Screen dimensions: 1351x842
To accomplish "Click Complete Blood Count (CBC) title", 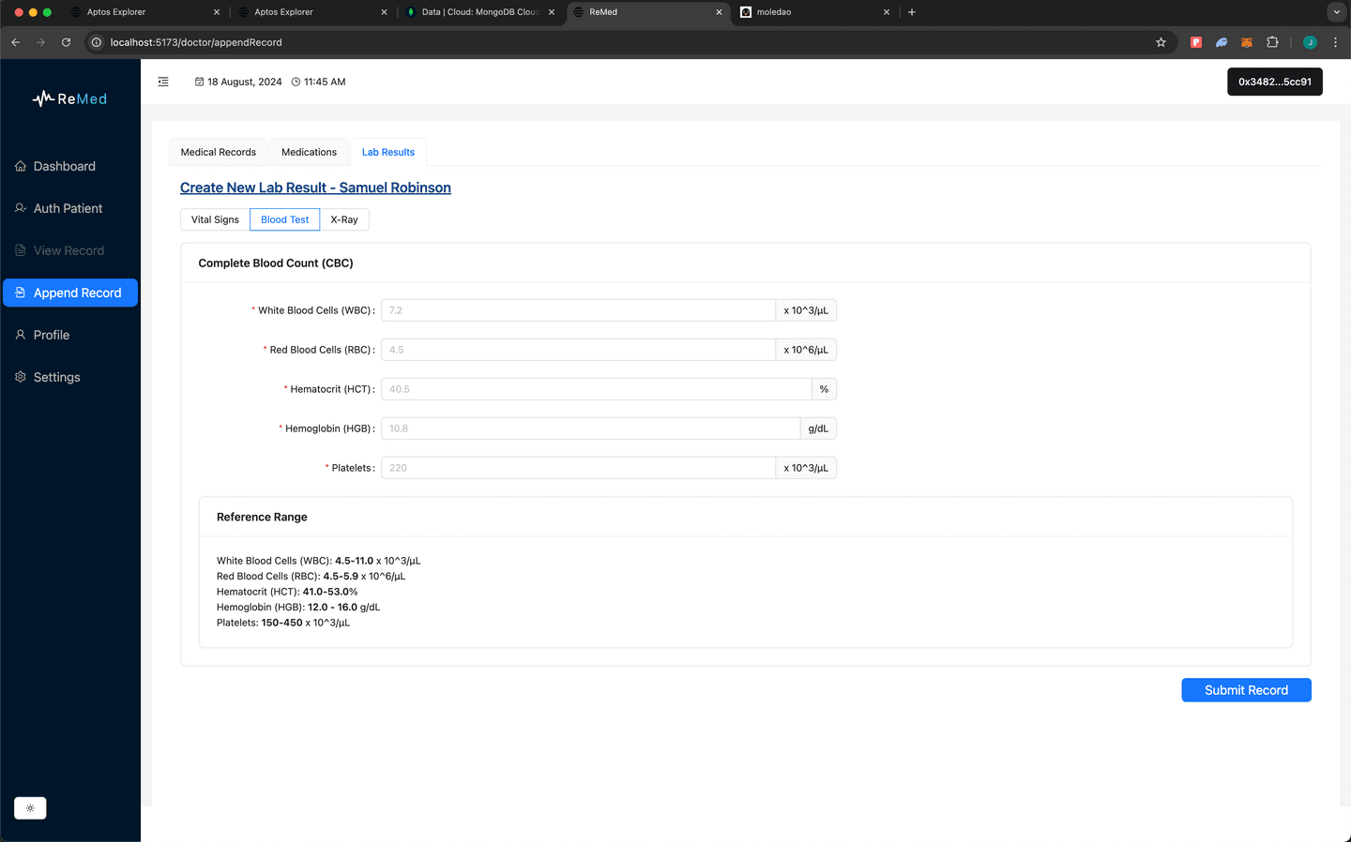I will pyautogui.click(x=276, y=263).
